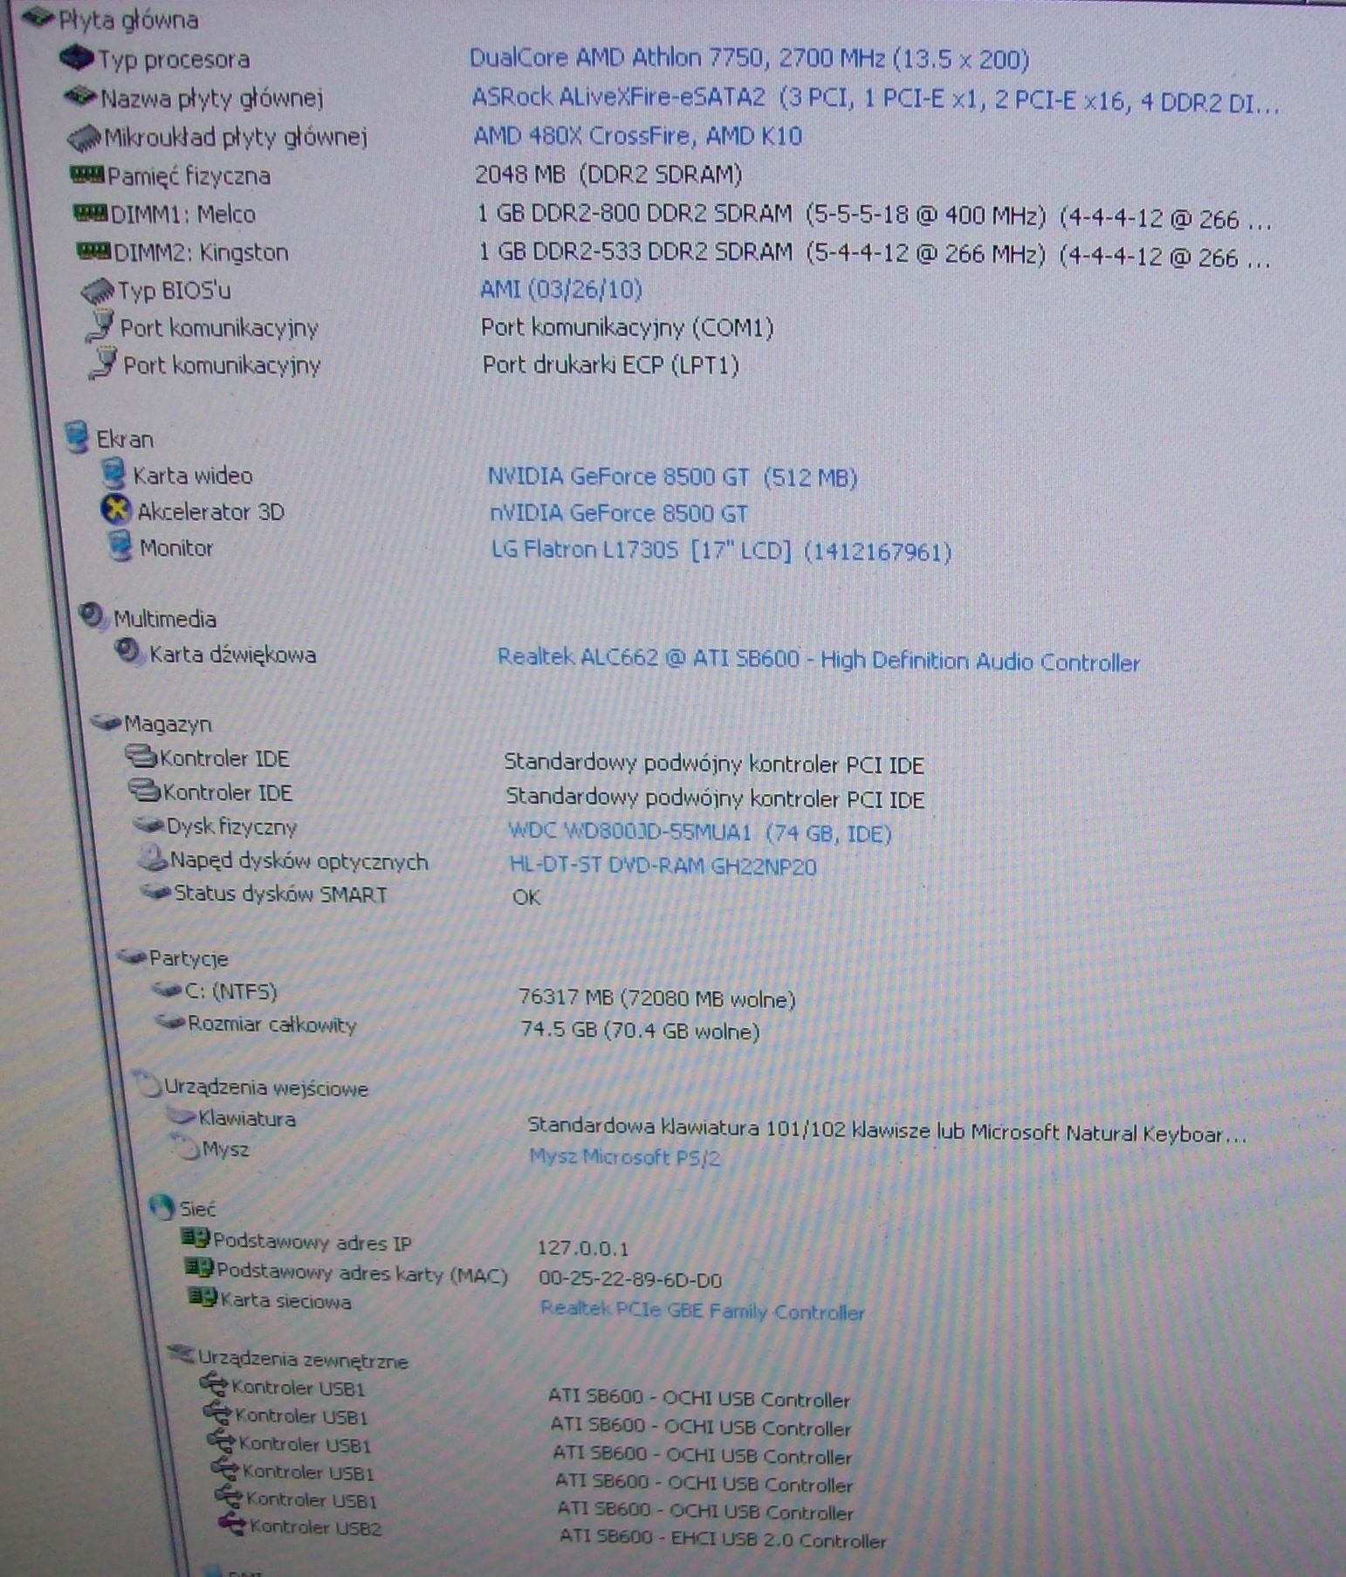Select the Typ BIOS'u row label
Image resolution: width=1346 pixels, height=1577 pixels.
pyautogui.click(x=174, y=290)
